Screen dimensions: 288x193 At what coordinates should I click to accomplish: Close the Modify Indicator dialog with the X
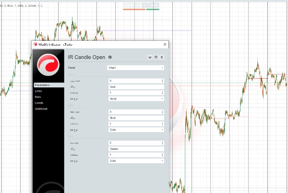click(x=165, y=45)
